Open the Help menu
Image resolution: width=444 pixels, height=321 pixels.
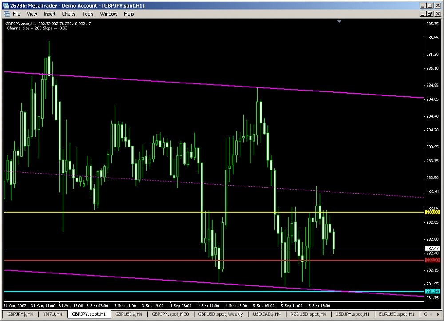pos(129,14)
